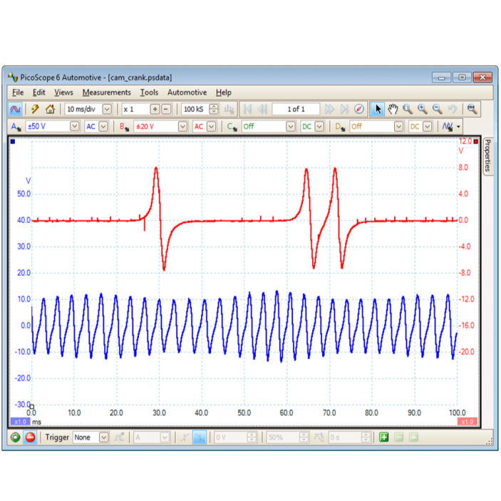Select the arrow pointer tool
This screenshot has height=501, width=501.
point(378,109)
